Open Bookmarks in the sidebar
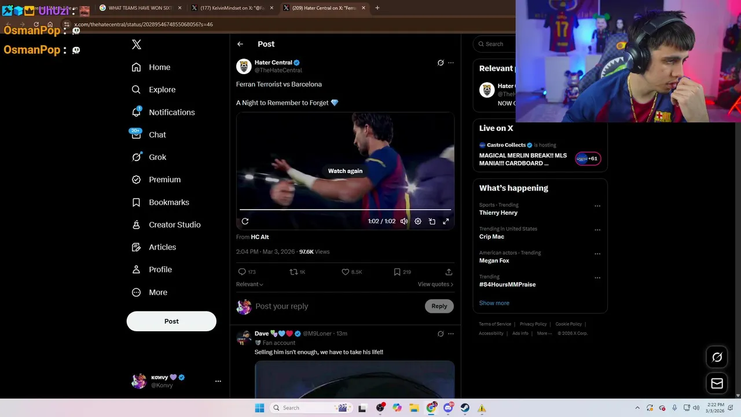Screen dimensions: 741x417 click(x=160, y=202)
